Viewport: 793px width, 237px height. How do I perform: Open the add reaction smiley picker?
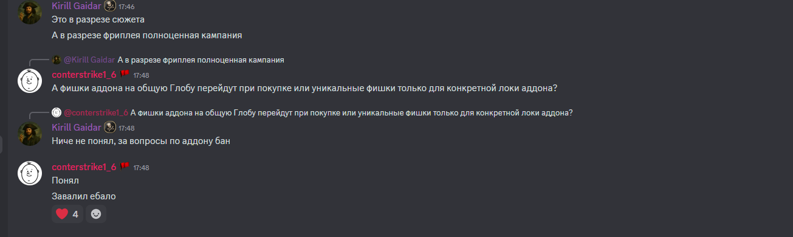click(x=96, y=214)
